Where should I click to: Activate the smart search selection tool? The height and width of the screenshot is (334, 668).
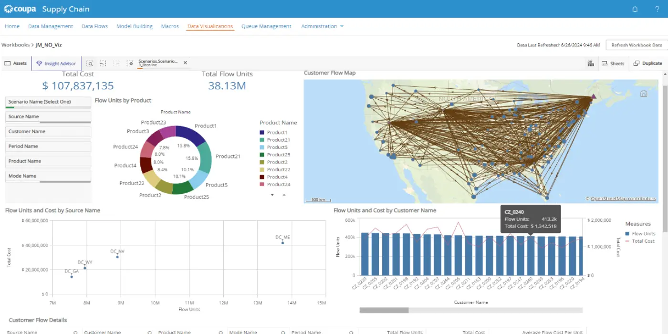coord(90,63)
